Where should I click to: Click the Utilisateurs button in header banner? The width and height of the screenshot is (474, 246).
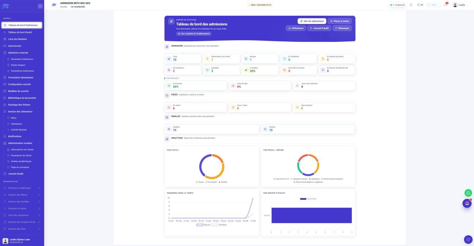click(x=296, y=28)
